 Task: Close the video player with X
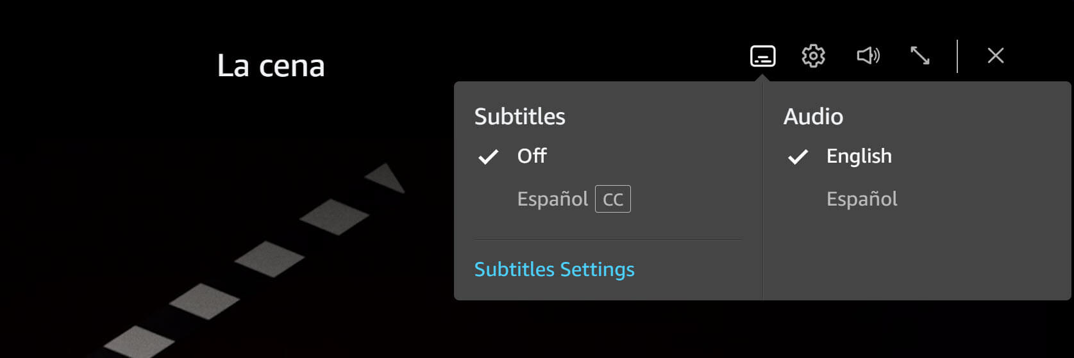pyautogui.click(x=995, y=56)
